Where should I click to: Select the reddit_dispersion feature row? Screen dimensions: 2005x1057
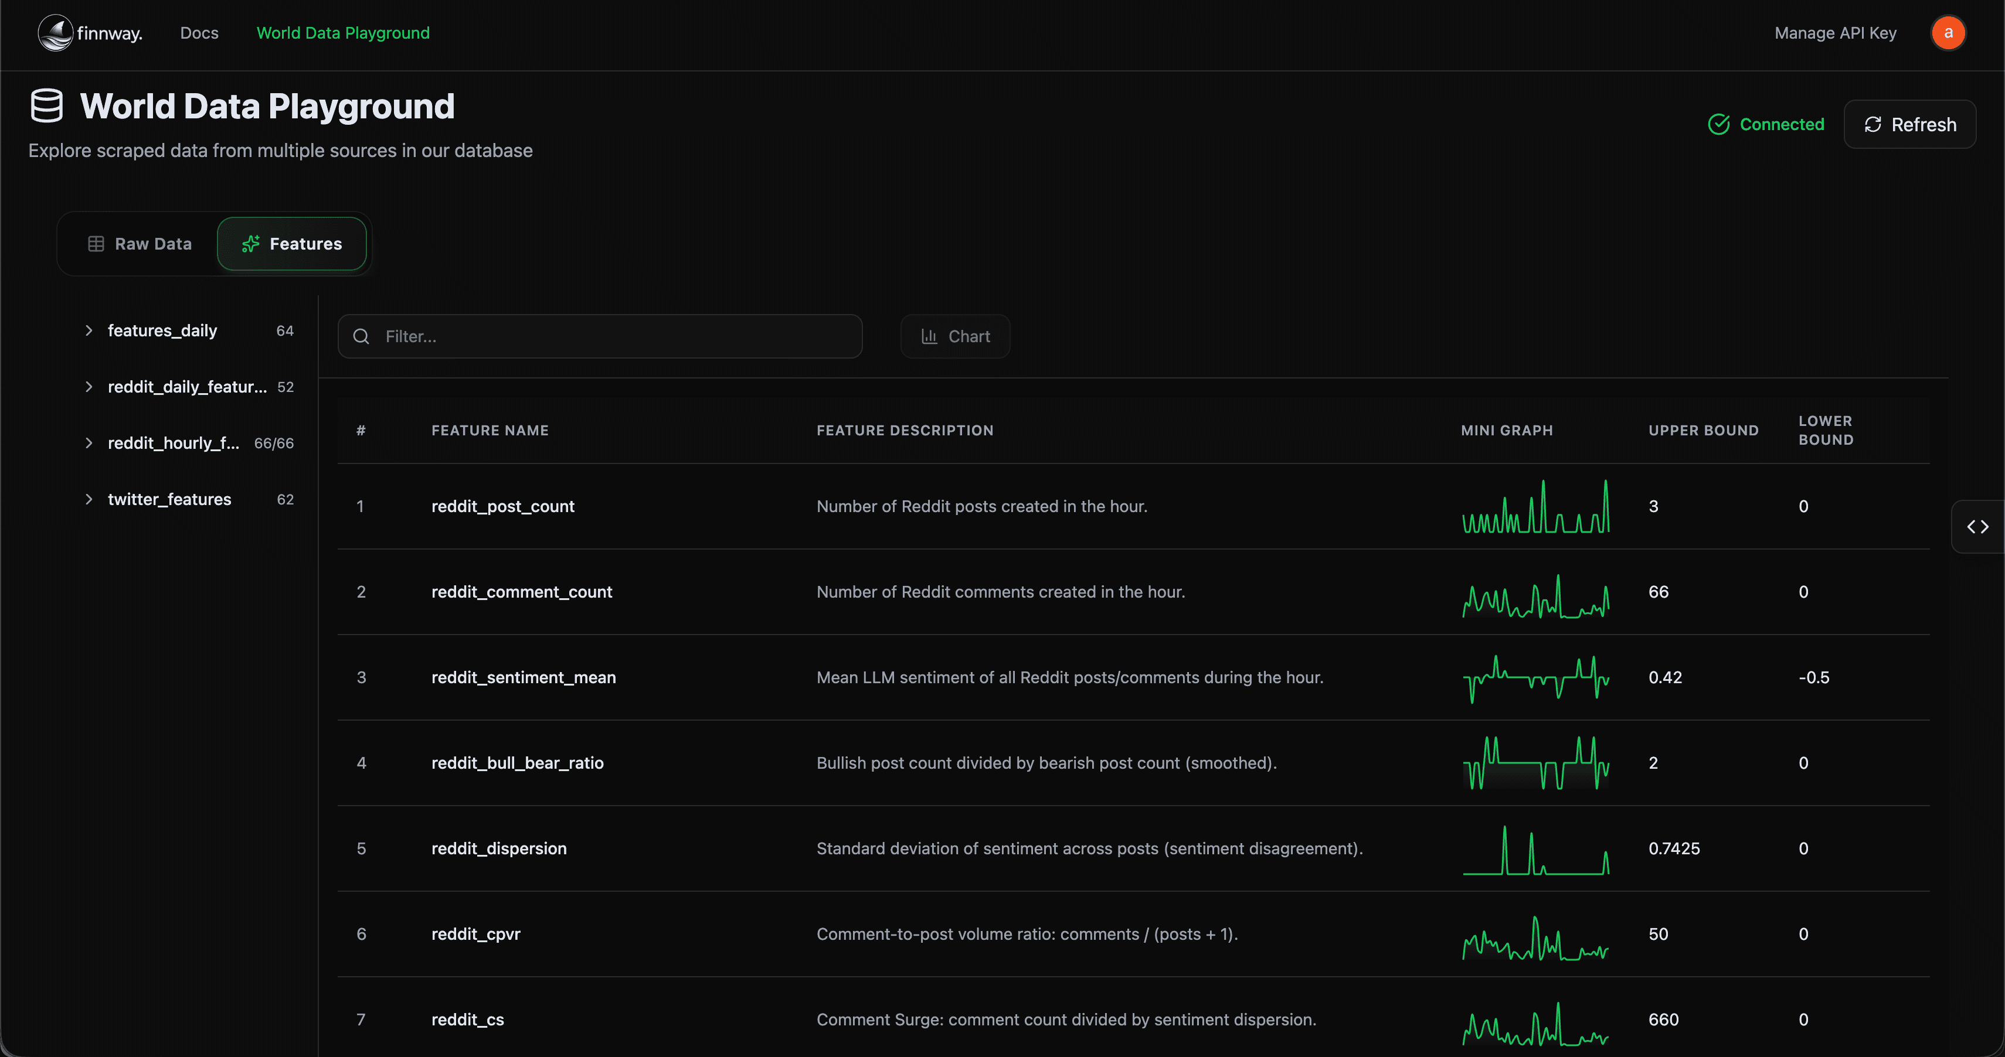pyautogui.click(x=499, y=848)
